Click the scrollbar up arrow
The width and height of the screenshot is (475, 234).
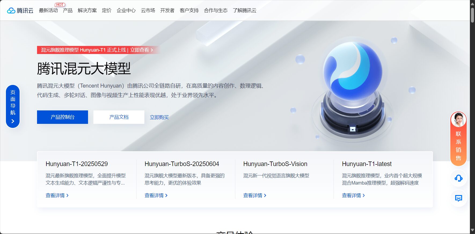(x=472, y=4)
